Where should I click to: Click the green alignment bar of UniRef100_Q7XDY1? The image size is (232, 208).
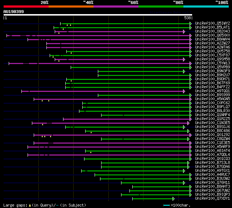(154, 199)
